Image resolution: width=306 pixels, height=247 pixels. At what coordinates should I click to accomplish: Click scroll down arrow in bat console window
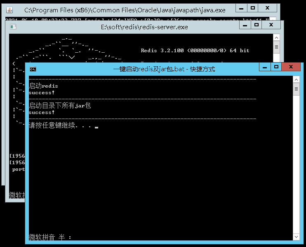[296, 237]
